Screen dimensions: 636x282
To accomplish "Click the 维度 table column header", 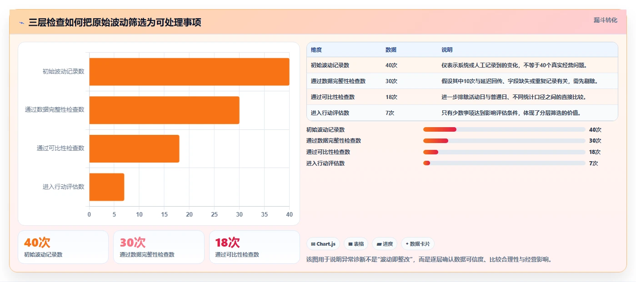I will (x=316, y=50).
